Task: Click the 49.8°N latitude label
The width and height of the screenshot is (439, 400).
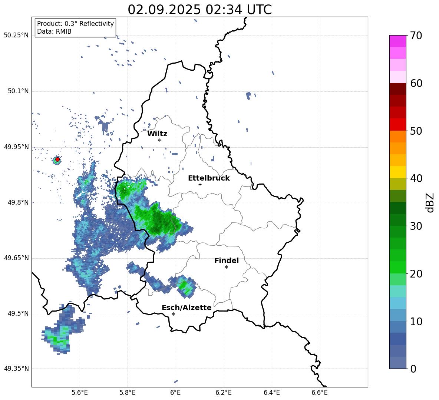Action: (18, 202)
